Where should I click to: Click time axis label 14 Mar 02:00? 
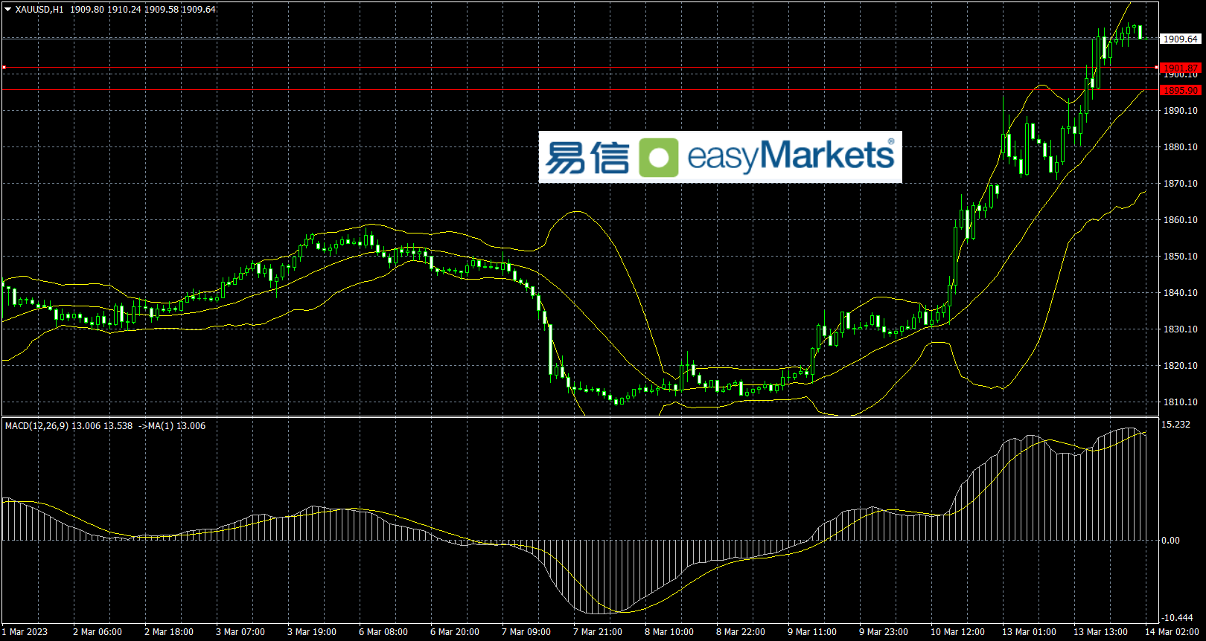[x=1172, y=632]
